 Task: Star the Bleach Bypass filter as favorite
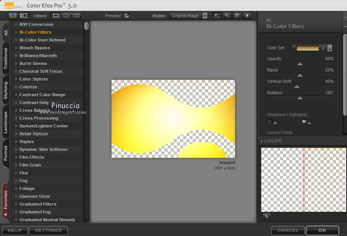[16, 48]
